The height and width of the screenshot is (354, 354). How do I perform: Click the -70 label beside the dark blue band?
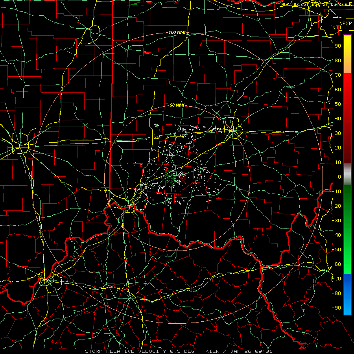(x=336, y=279)
